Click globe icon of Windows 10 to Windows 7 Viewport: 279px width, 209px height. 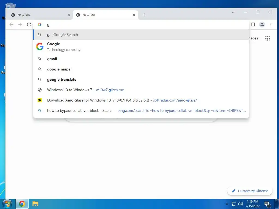40,90
